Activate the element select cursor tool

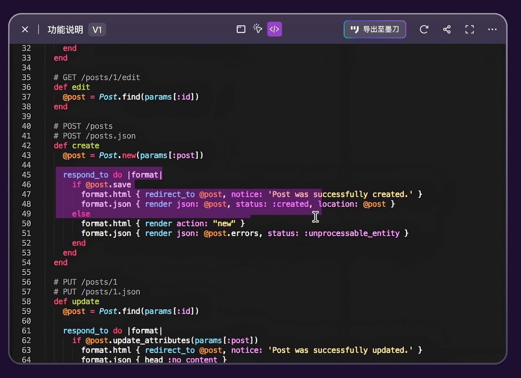pyautogui.click(x=257, y=29)
